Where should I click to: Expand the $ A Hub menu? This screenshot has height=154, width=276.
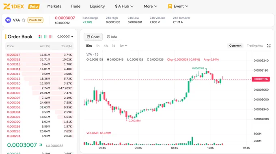click(124, 7)
